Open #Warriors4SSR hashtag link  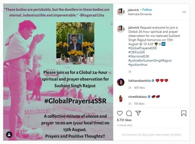139,56
